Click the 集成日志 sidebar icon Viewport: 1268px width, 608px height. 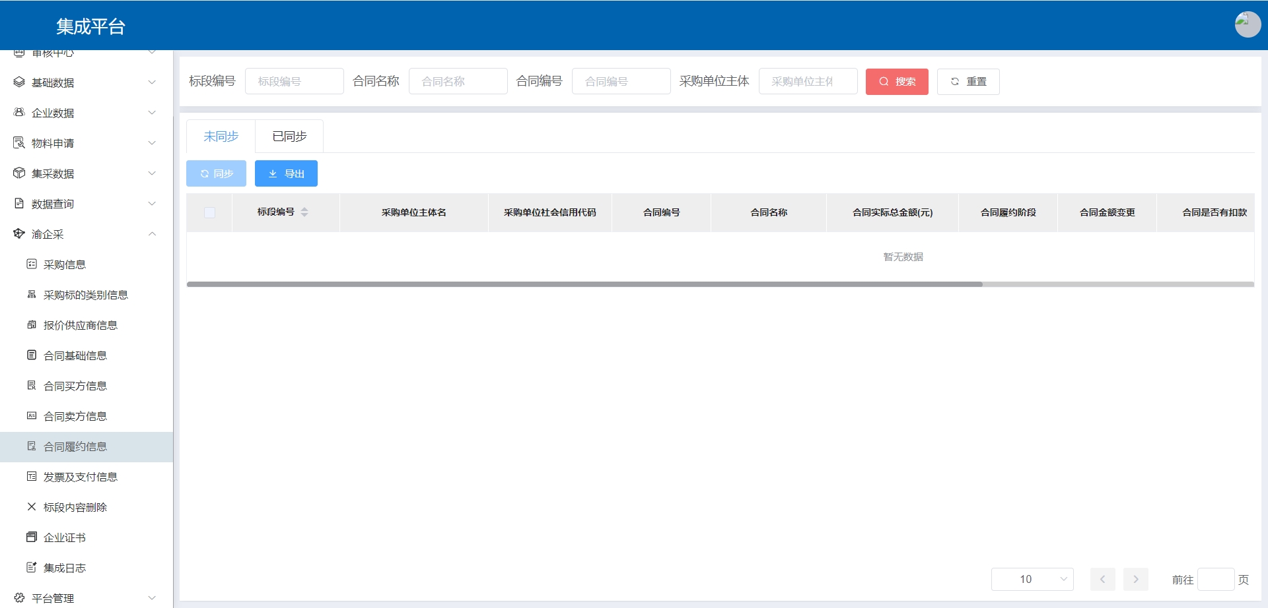click(x=32, y=568)
